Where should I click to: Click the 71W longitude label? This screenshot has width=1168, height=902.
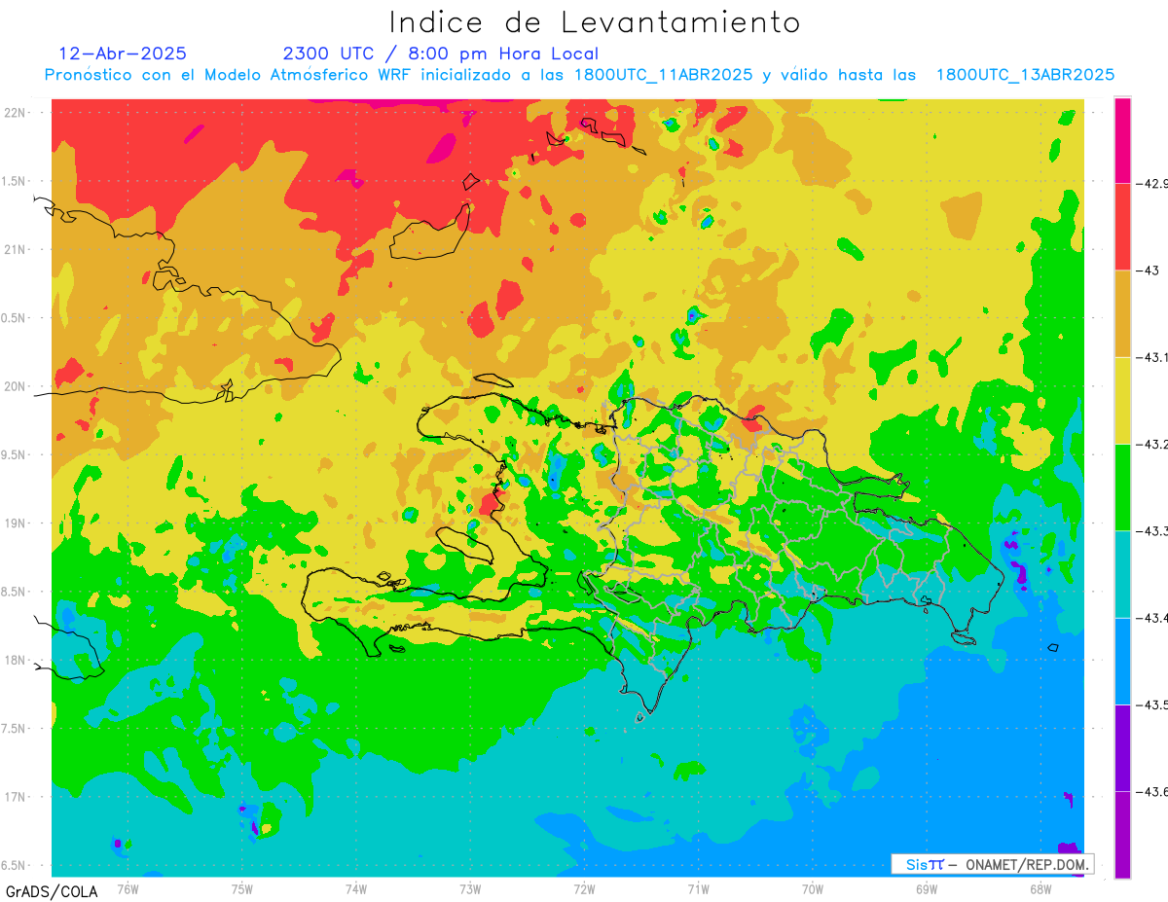698,888
